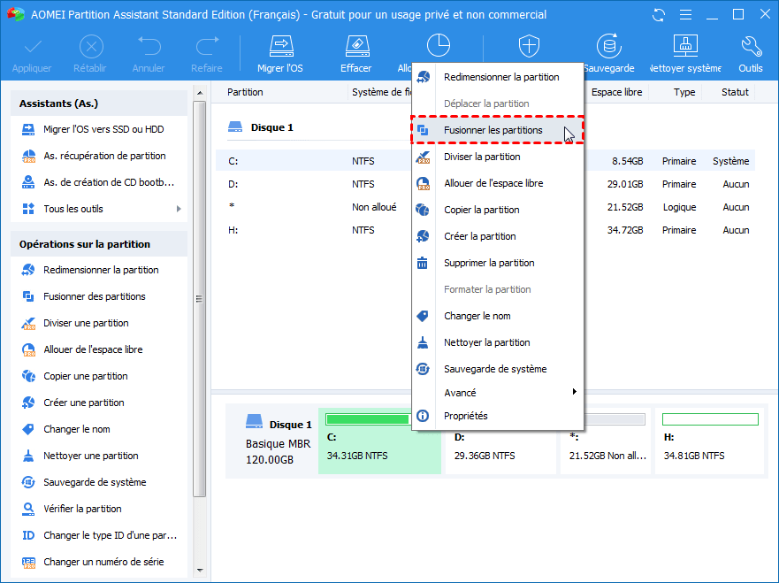This screenshot has height=583, width=779.
Task: Sort by the Espace libre column header
Action: pyautogui.click(x=616, y=92)
